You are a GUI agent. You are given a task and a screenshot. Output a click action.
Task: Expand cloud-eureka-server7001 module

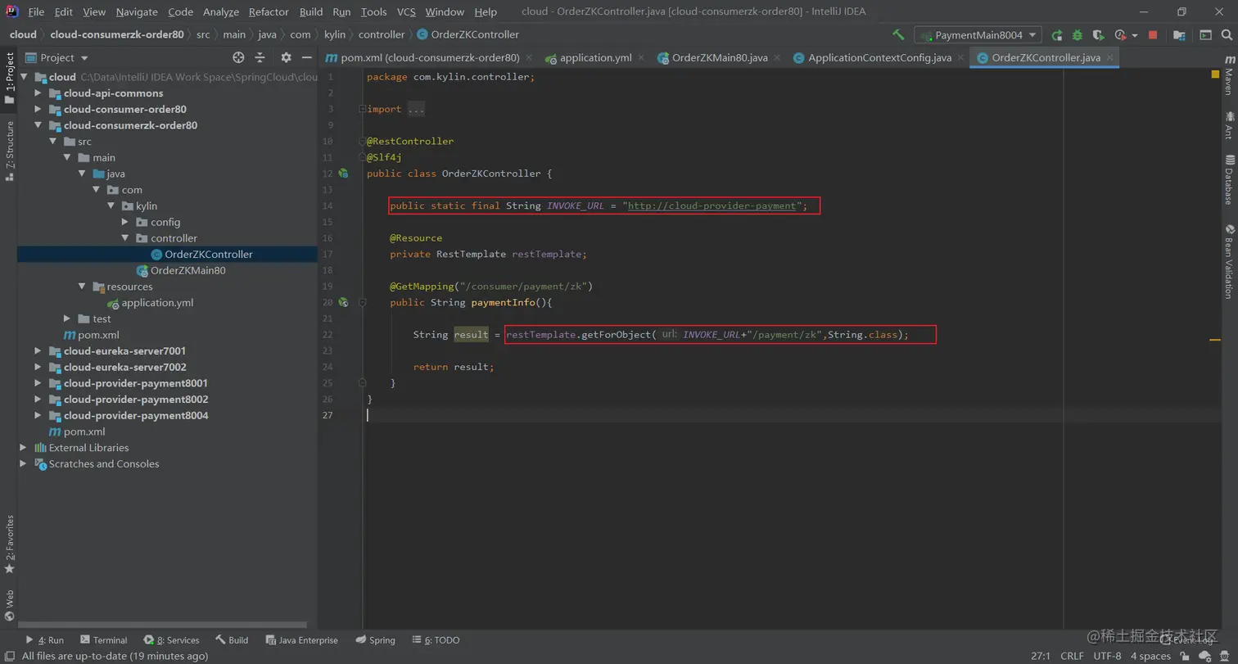[x=38, y=351]
